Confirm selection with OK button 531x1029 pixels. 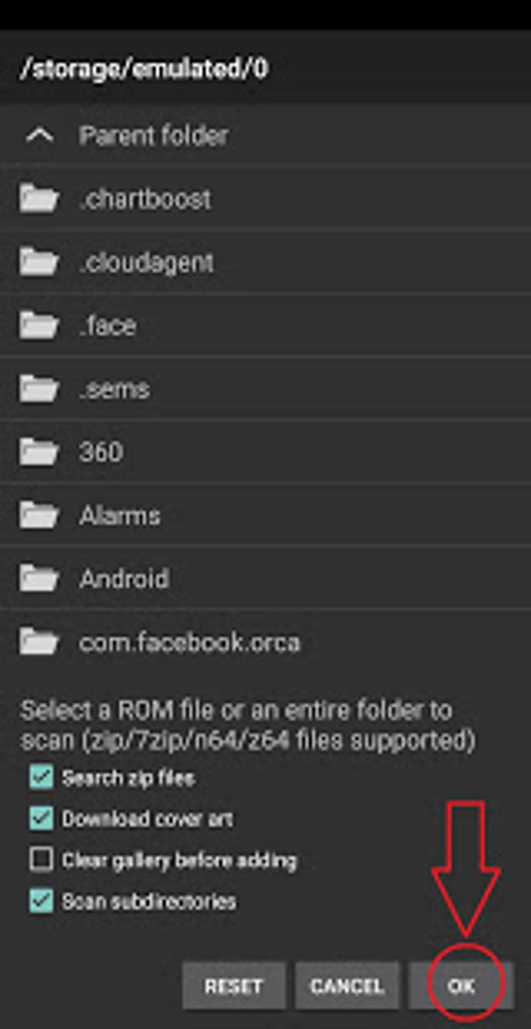pyautogui.click(x=461, y=985)
